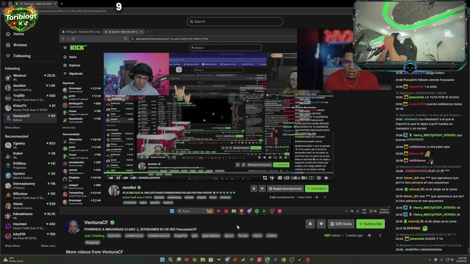The width and height of the screenshot is (470, 264).
Task: Open the Just Chatting category link
Action: [94, 236]
